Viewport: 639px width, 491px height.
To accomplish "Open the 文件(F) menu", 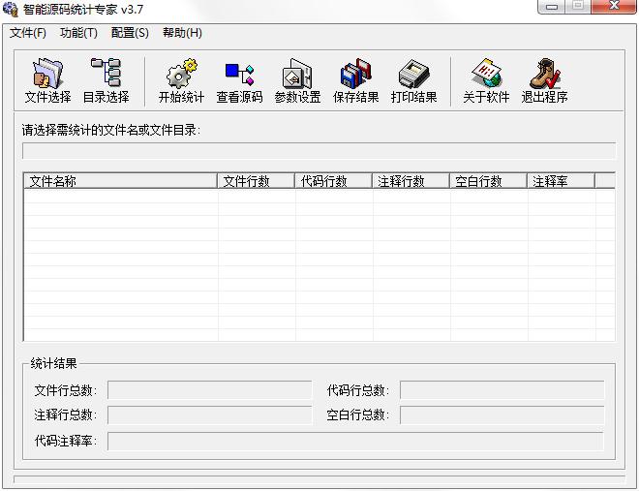I will (28, 33).
